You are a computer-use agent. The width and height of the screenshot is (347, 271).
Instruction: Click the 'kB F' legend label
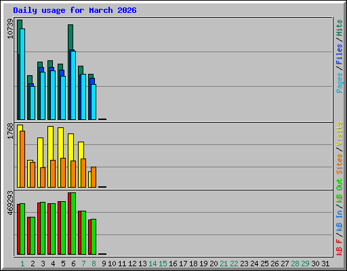pyautogui.click(x=339, y=247)
